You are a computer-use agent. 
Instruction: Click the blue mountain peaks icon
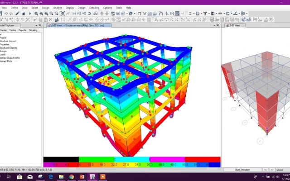coord(57,19)
